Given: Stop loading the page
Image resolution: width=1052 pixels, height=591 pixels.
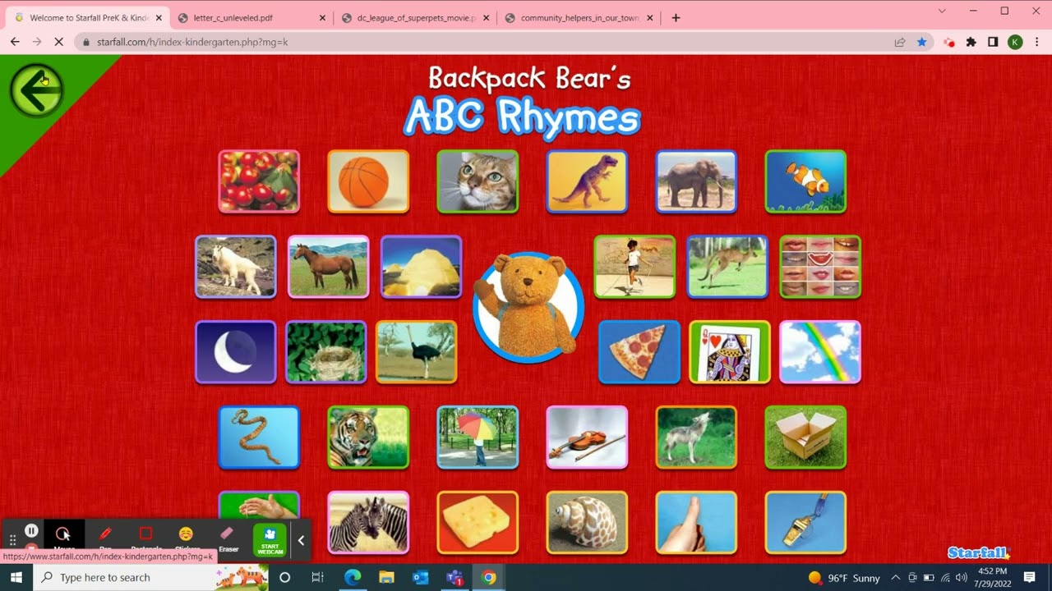Looking at the screenshot, I should pos(59,42).
